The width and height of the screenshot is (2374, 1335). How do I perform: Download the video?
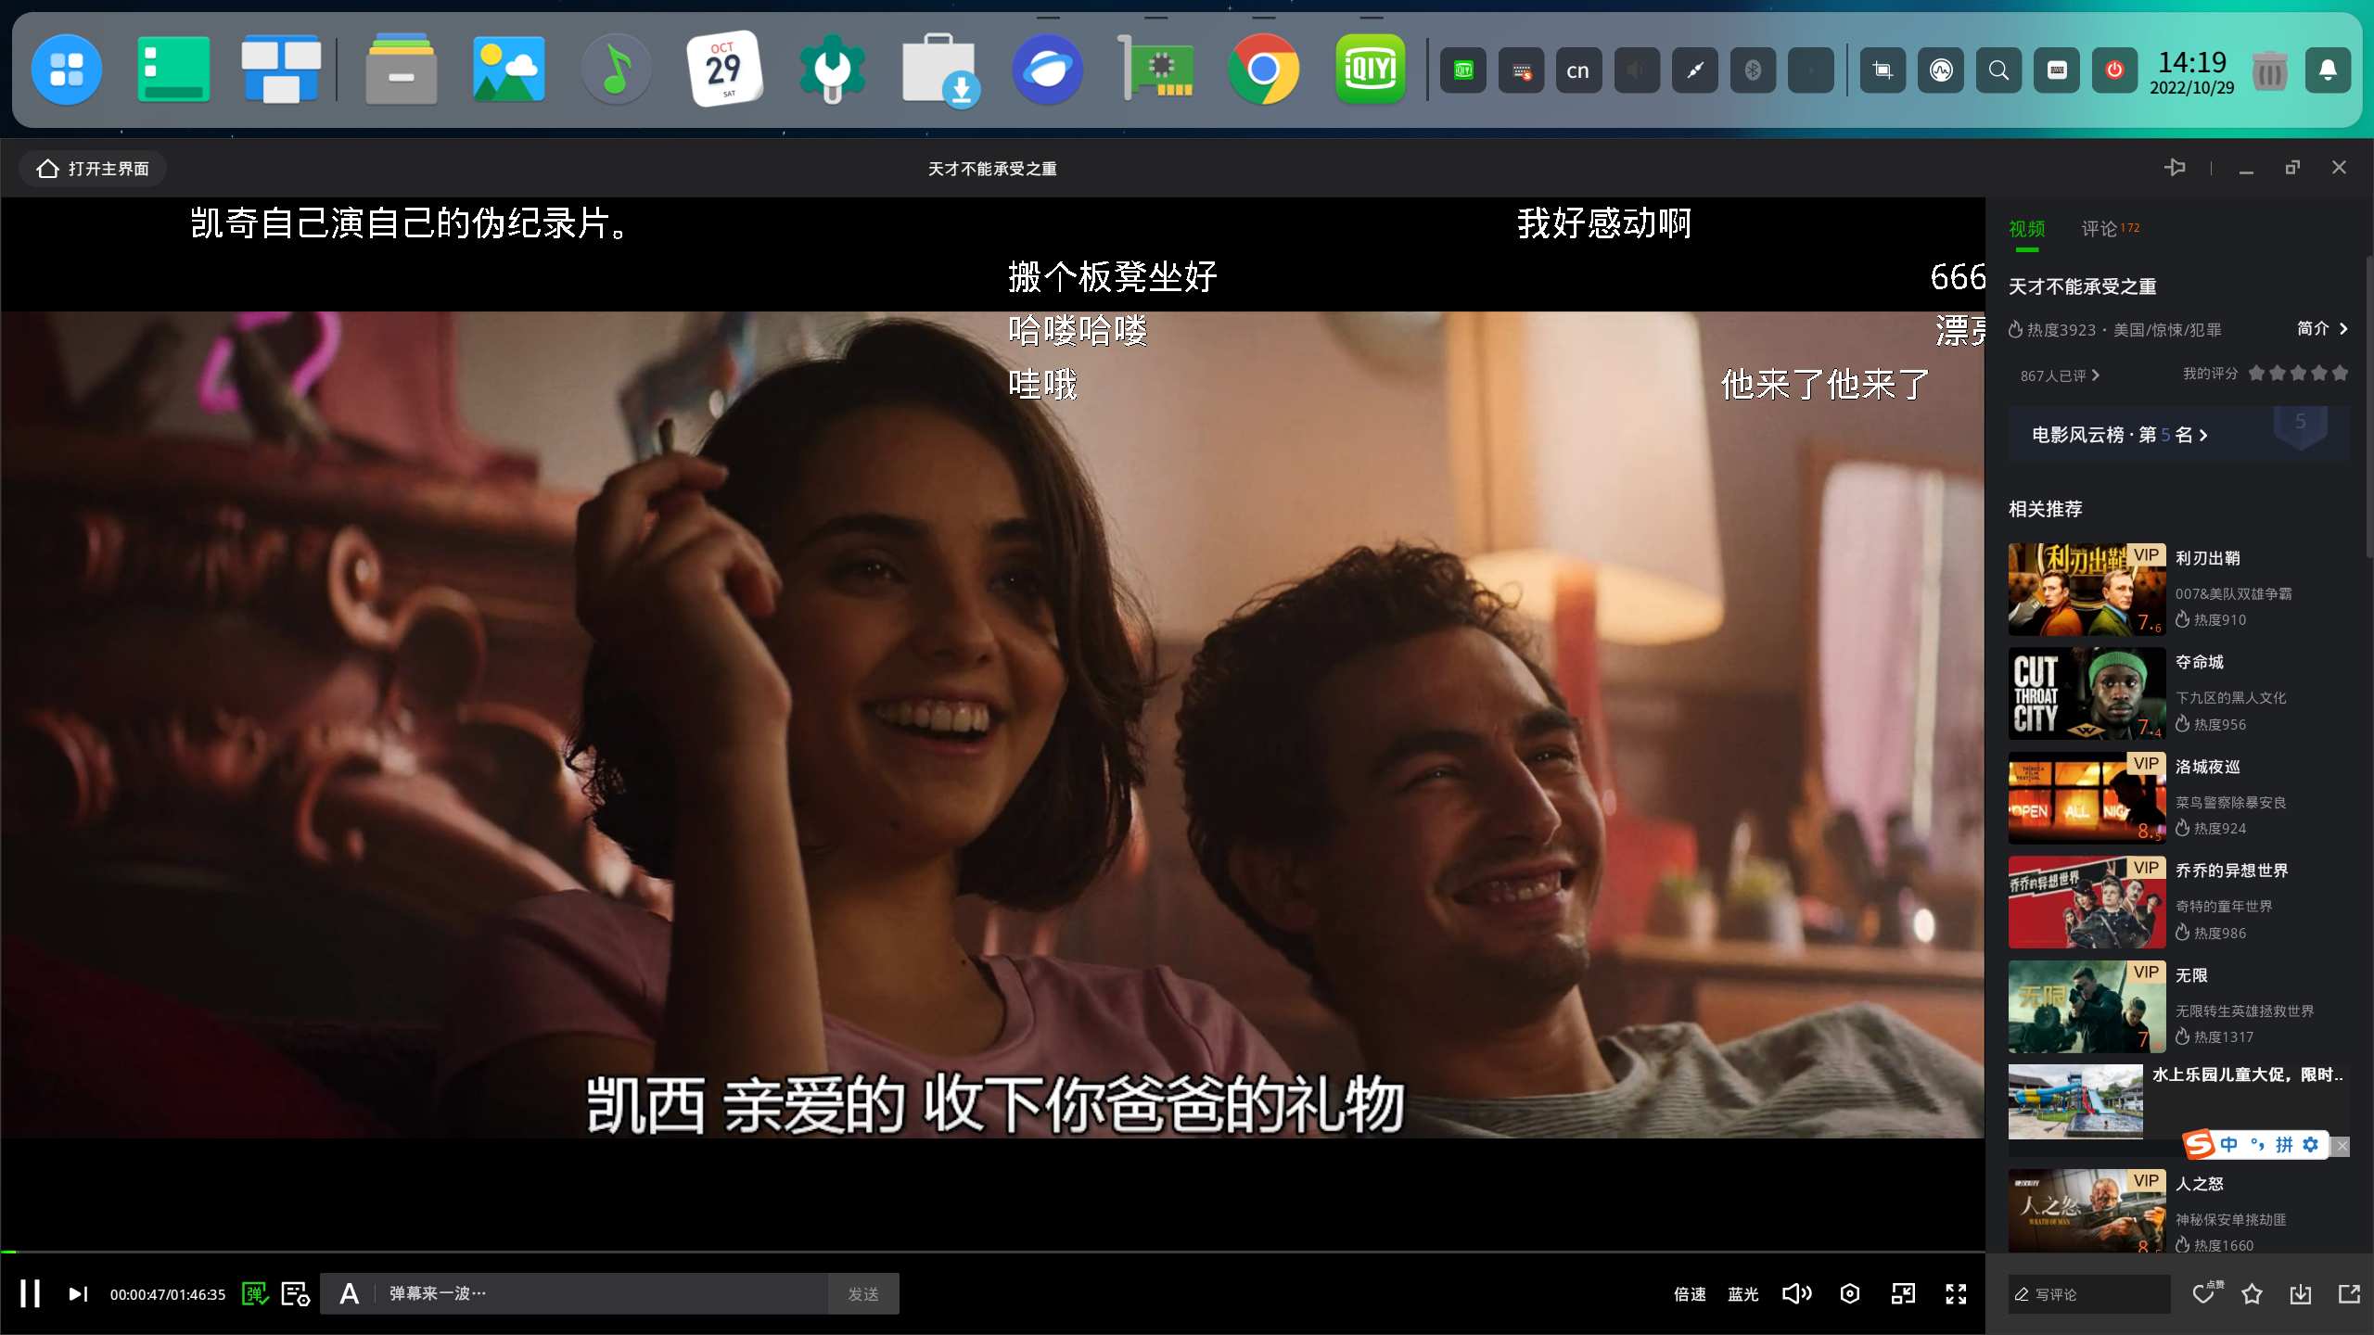coord(2301,1294)
